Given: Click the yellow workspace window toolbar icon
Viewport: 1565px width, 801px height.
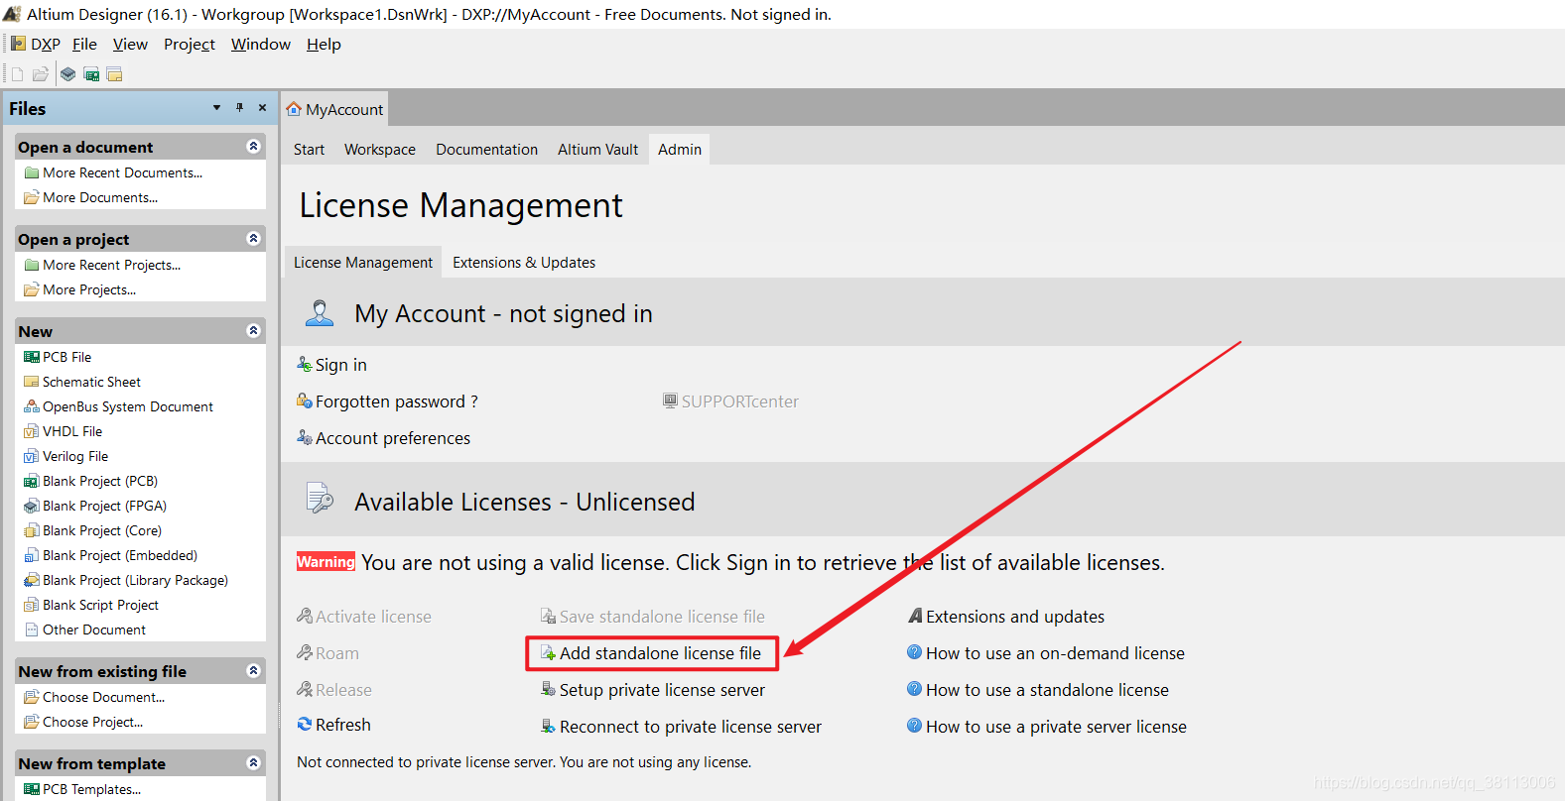Looking at the screenshot, I should point(115,74).
